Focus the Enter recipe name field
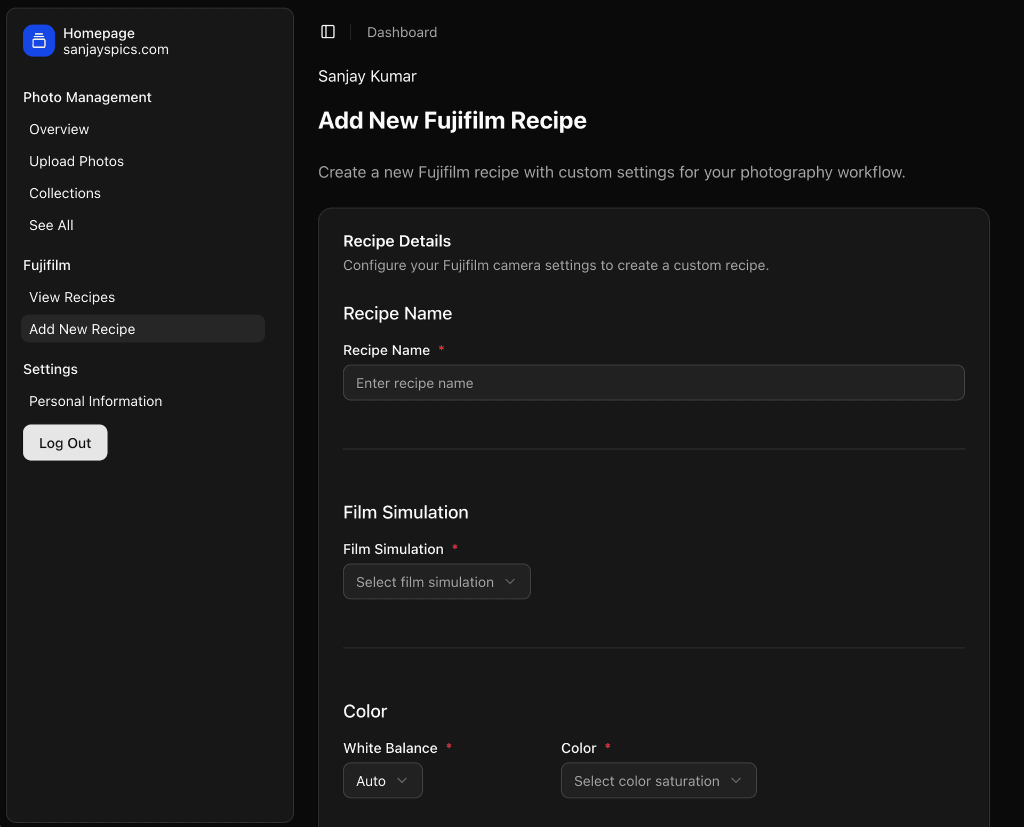Image resolution: width=1024 pixels, height=827 pixels. coord(654,383)
